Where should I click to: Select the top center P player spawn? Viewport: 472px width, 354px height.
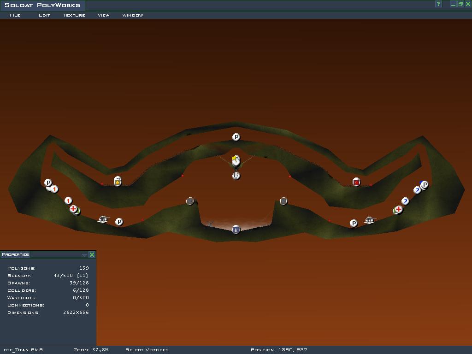point(236,137)
